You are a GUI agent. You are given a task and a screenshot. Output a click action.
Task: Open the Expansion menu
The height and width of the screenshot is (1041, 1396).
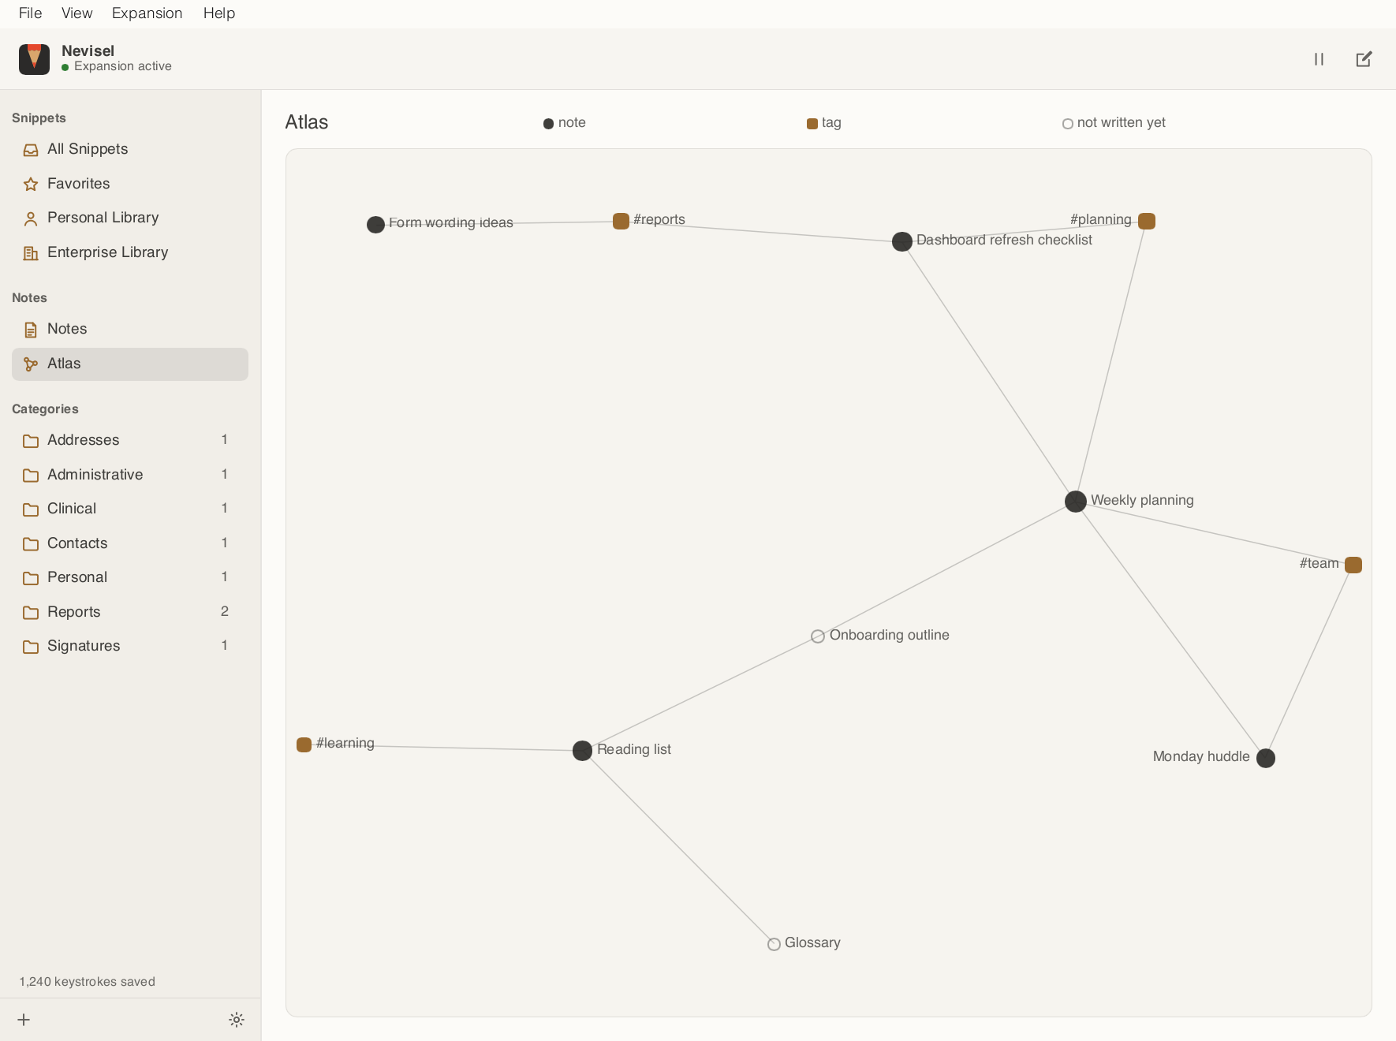pos(147,13)
